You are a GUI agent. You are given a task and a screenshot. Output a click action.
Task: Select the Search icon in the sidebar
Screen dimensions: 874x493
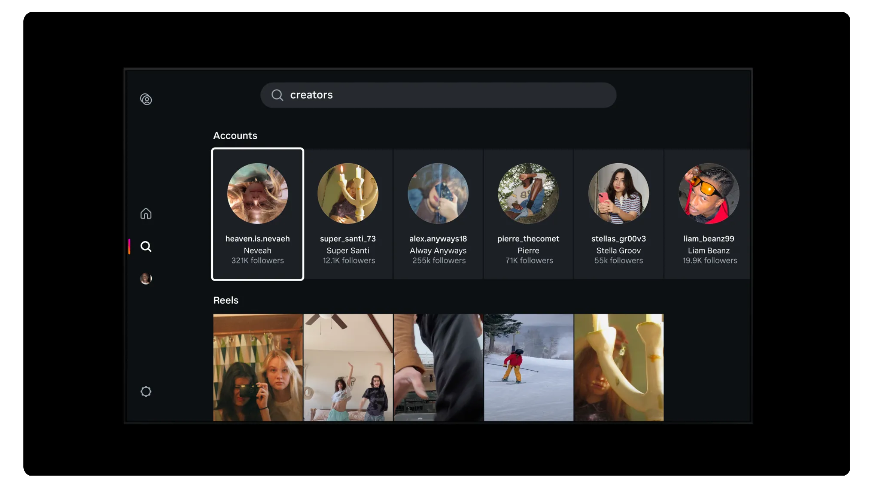pyautogui.click(x=146, y=246)
